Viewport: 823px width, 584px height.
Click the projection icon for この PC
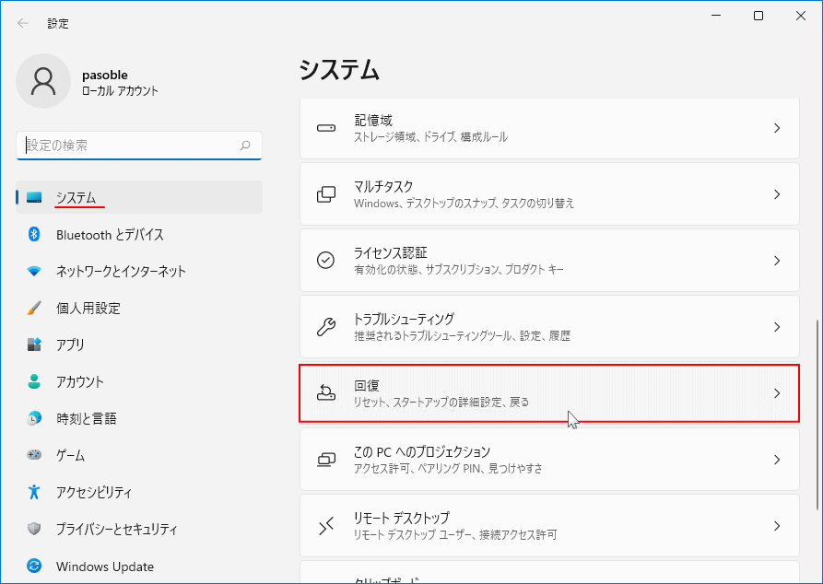[326, 460]
